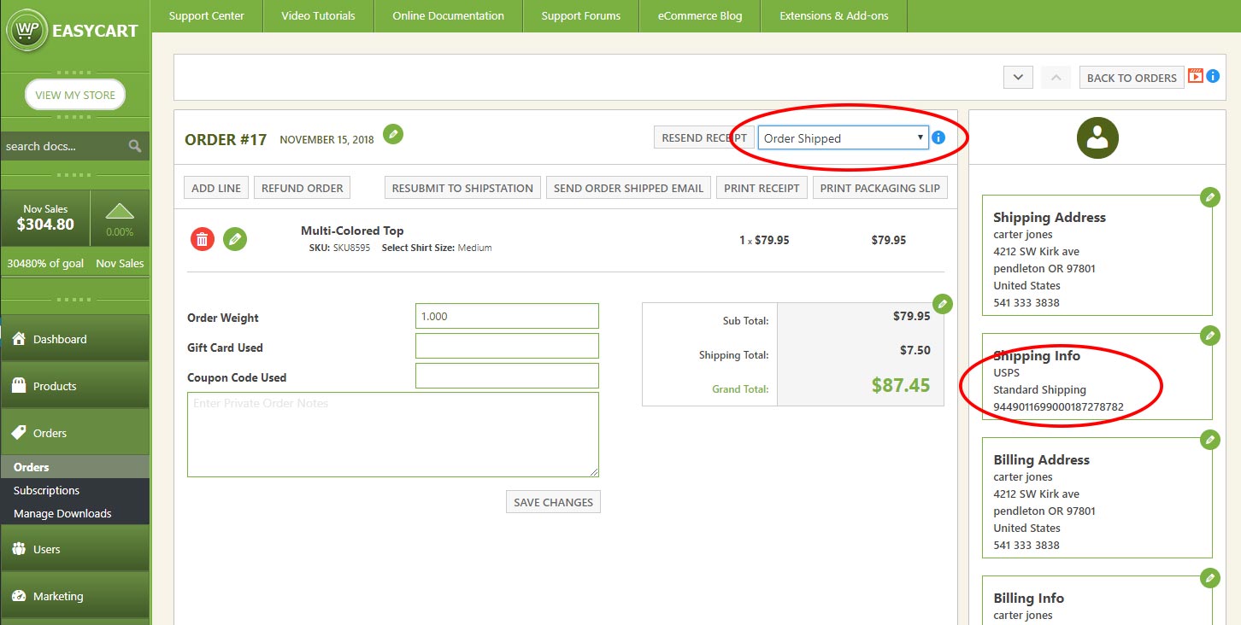Go to next order down arrow
1241x625 pixels.
[x=1018, y=78]
